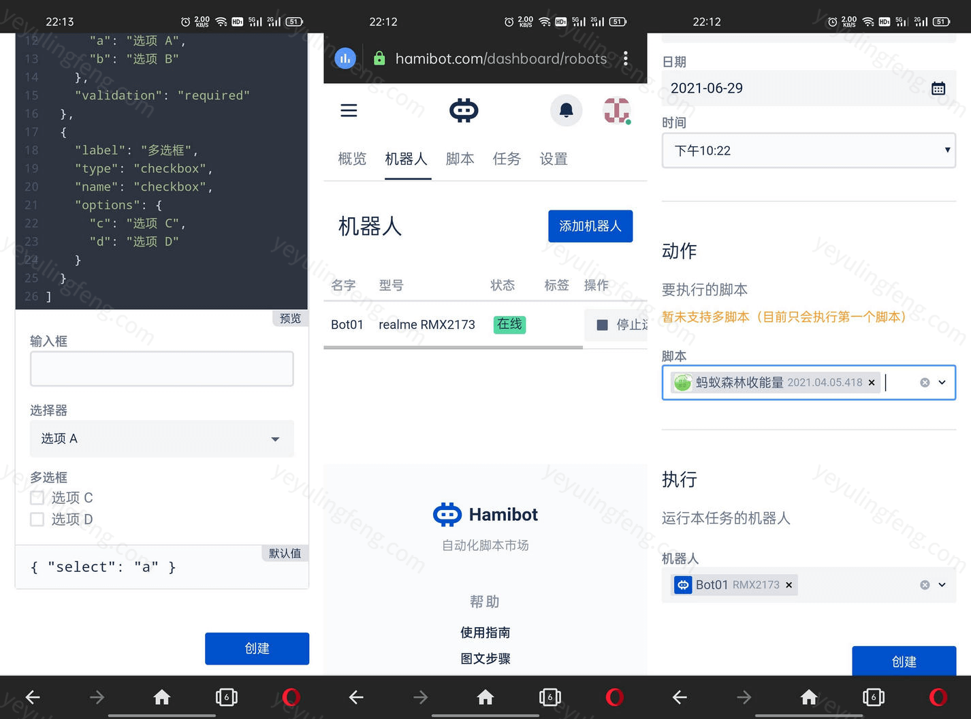Go forward in right browser panel
The image size is (971, 719).
tap(744, 697)
